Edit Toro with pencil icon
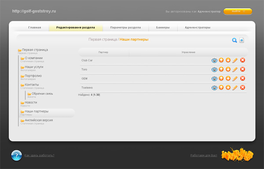 (x=235, y=69)
